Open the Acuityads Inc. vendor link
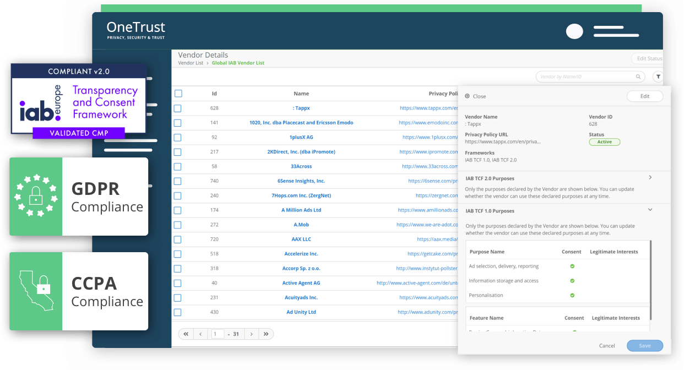This screenshot has height=370, width=684. point(301,297)
